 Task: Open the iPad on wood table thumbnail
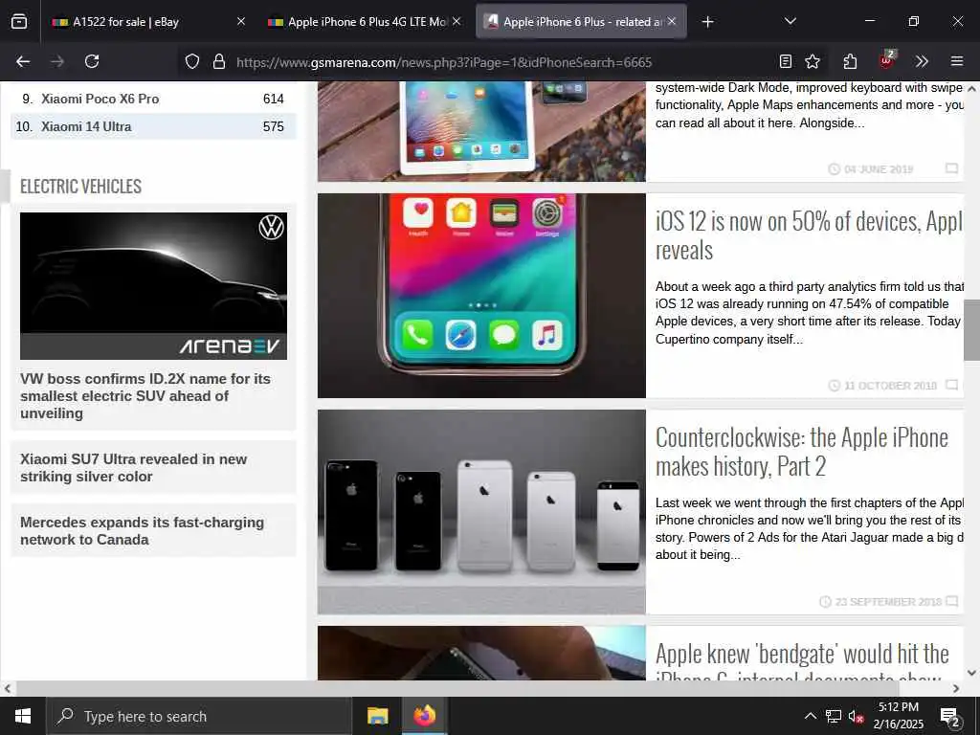click(x=481, y=131)
